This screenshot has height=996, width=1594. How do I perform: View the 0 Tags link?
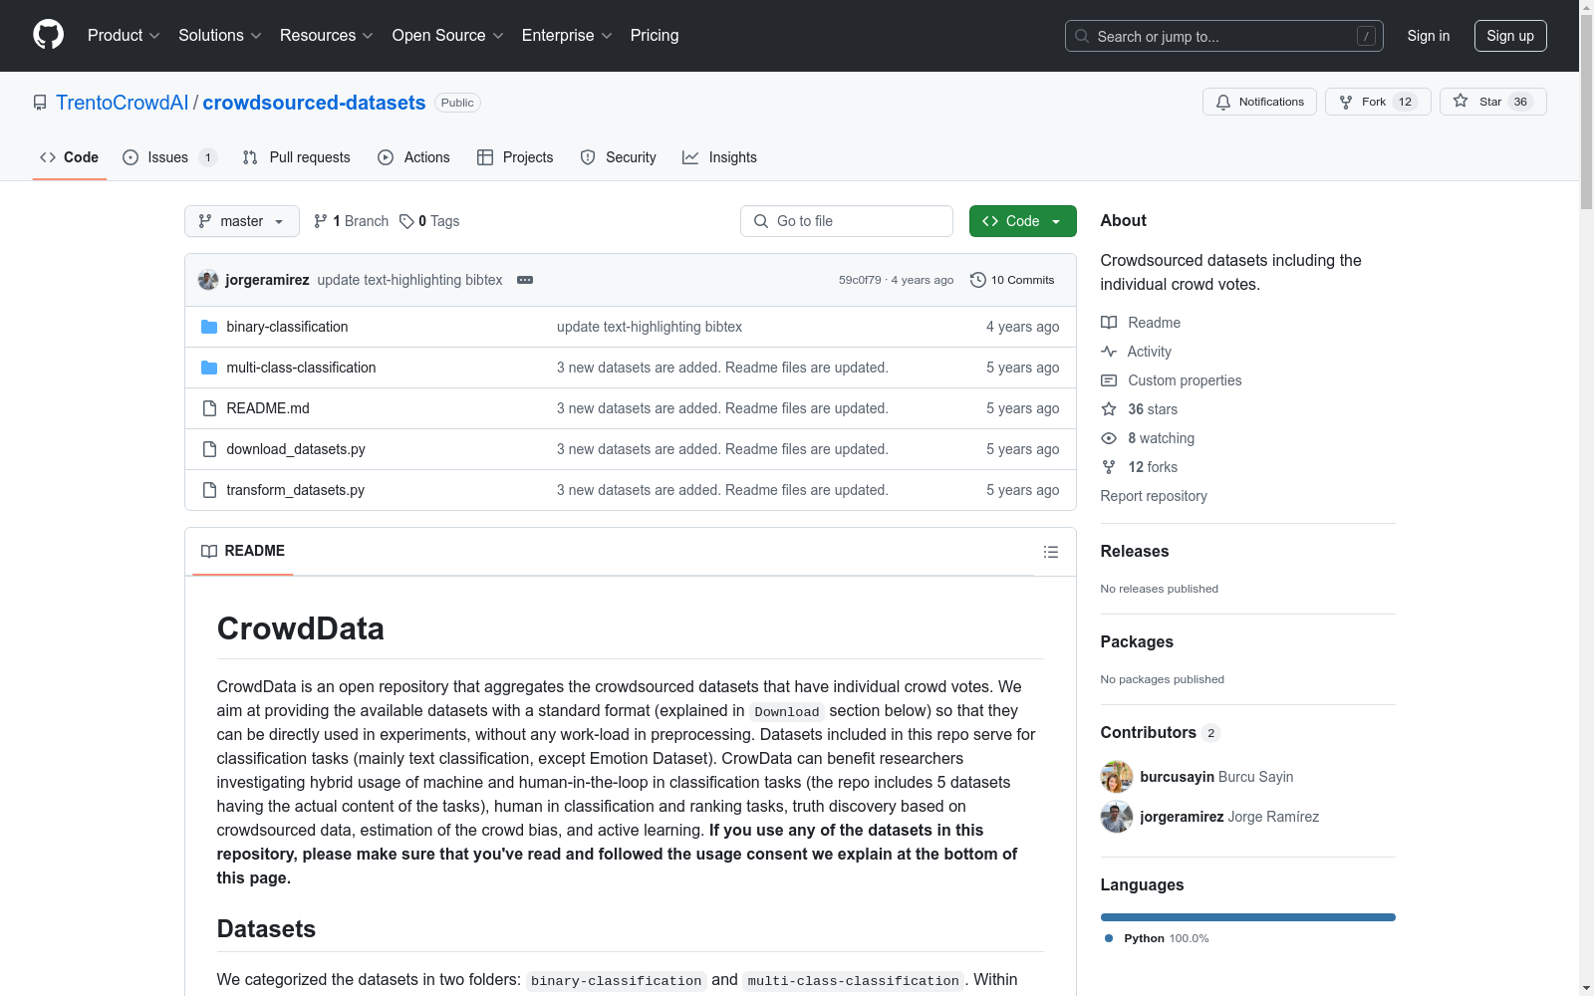tap(429, 221)
